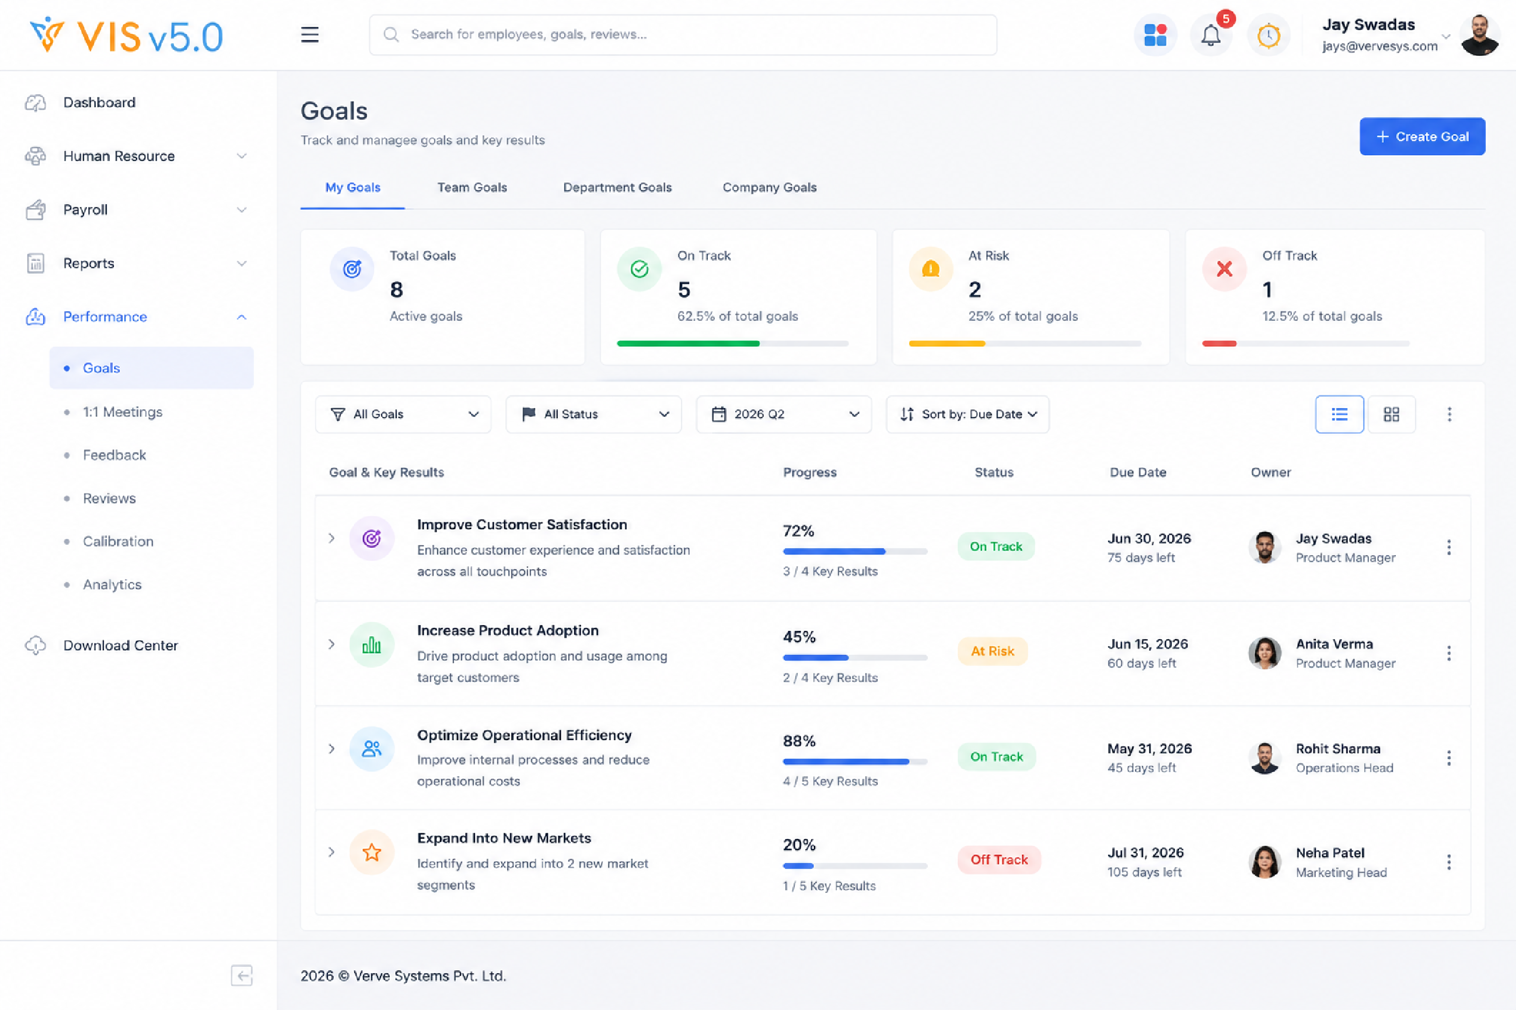
Task: Open 1:1 Meetings in the sidebar
Action: tap(123, 412)
